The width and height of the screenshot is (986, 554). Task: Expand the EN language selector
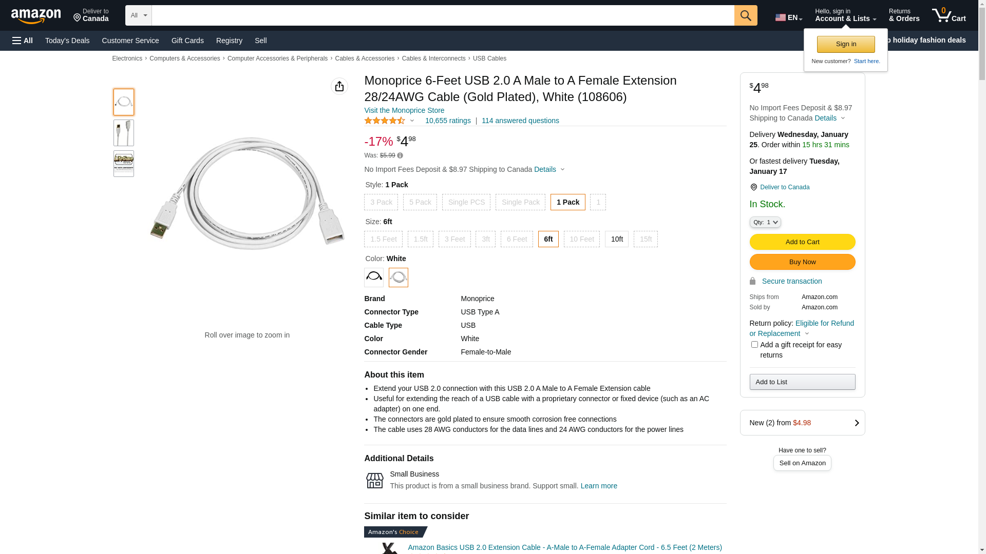coord(788,17)
